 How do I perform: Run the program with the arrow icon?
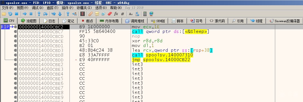pyautogui.click(x=25, y=14)
